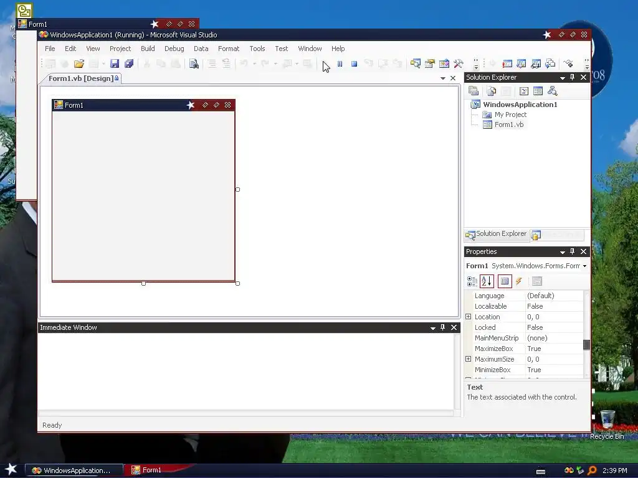Open the Object Browser toolbar icon
638x478 pixels.
[444, 63]
